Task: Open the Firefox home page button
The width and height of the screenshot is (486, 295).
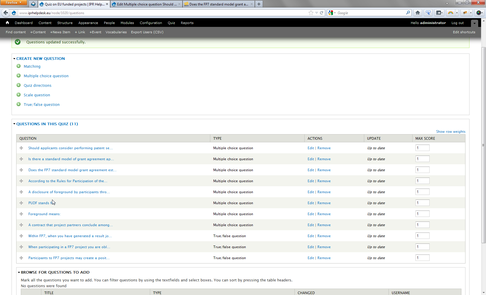Action: point(418,13)
